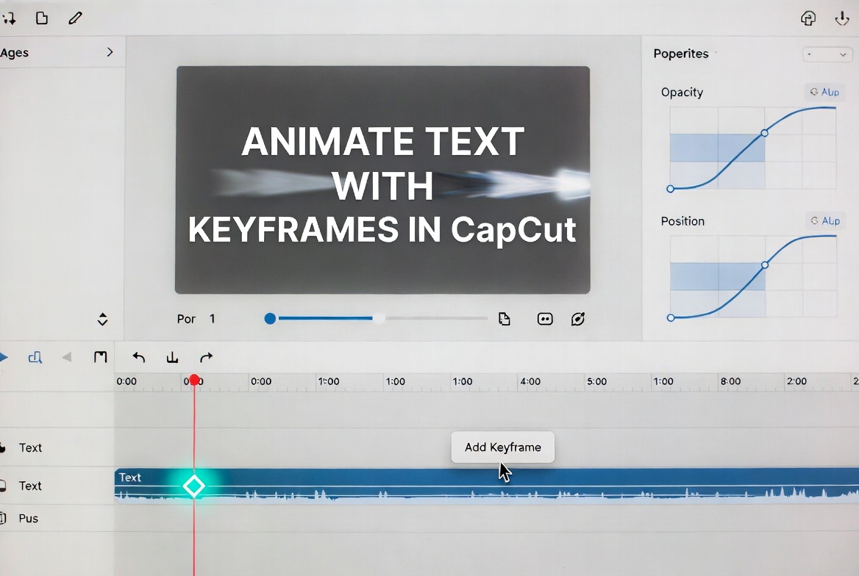This screenshot has width=859, height=576.
Task: Open the dropdown in the Poperites panel
Action: tap(827, 54)
